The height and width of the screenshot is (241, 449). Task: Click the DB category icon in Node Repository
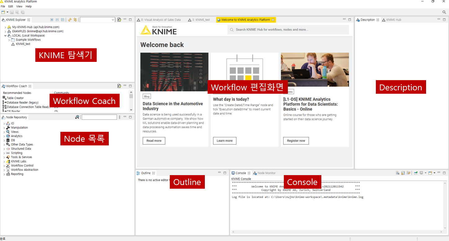(8, 140)
